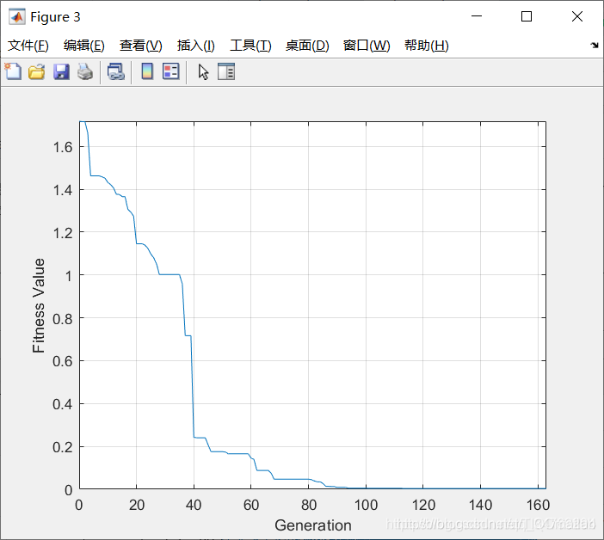Open the 查看(V) menu
The image size is (604, 540).
[x=140, y=46]
